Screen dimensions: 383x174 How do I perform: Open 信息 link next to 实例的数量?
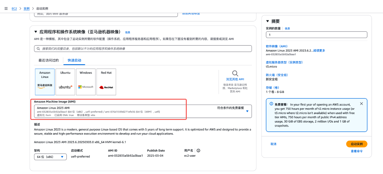[287, 28]
